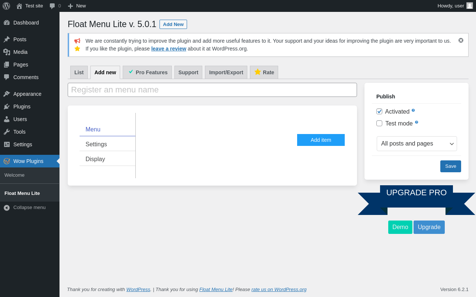Open All posts and pages dropdown

tap(417, 144)
